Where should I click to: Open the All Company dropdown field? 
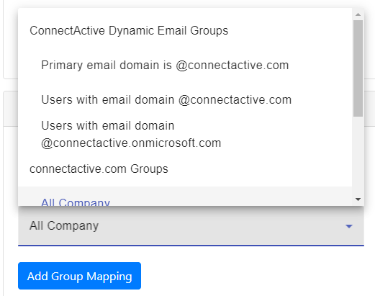191,225
